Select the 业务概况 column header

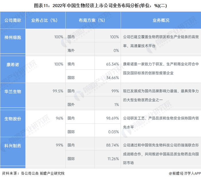(161, 20)
